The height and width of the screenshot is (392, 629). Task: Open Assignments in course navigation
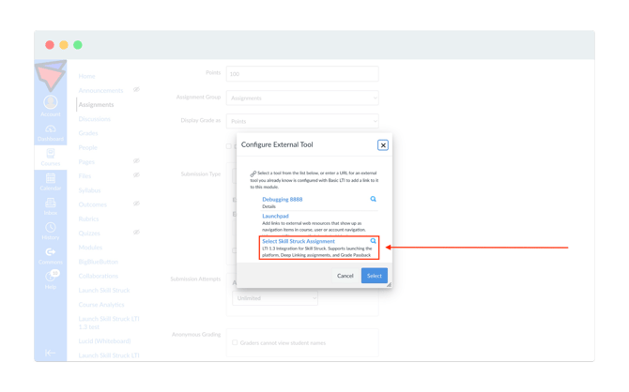point(97,105)
